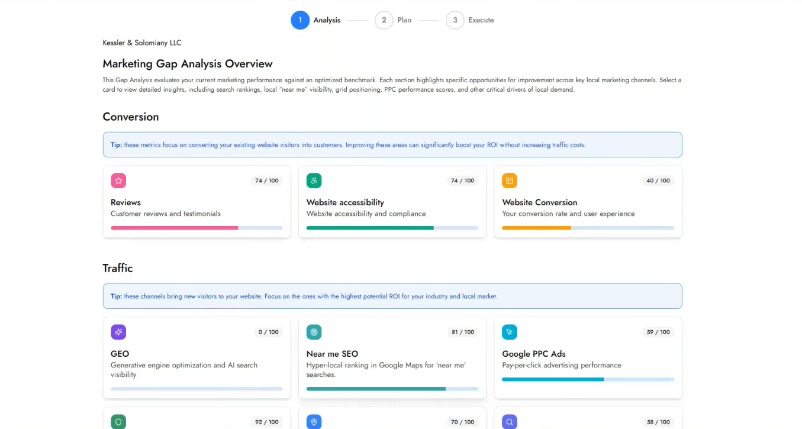
Task: Click the 40 / 100 score badge
Action: [658, 180]
